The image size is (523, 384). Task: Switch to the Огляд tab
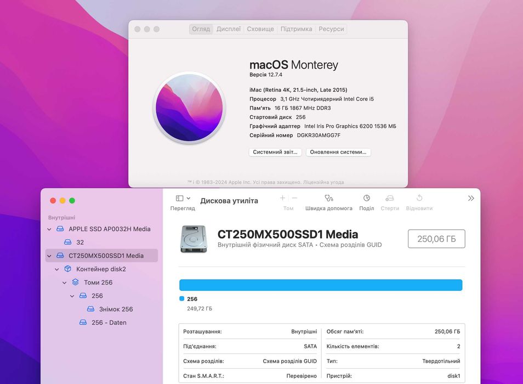pos(201,29)
